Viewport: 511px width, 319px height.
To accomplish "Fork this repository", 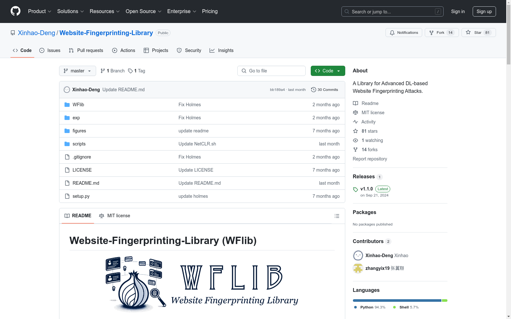I will pyautogui.click(x=442, y=33).
